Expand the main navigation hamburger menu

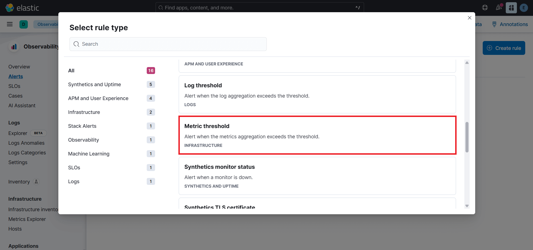coord(10,24)
